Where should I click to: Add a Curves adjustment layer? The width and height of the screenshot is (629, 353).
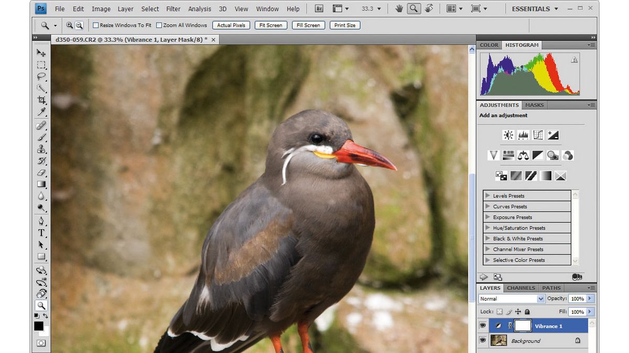[538, 135]
